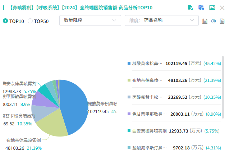225x162 pixels.
Task: Show data table view icon
Action: 222,21
